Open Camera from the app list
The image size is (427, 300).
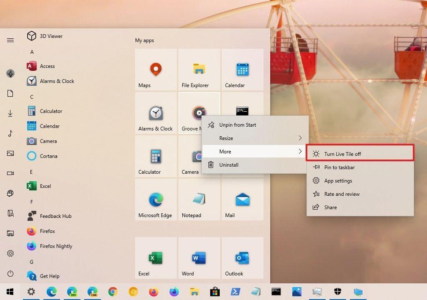pos(42,141)
